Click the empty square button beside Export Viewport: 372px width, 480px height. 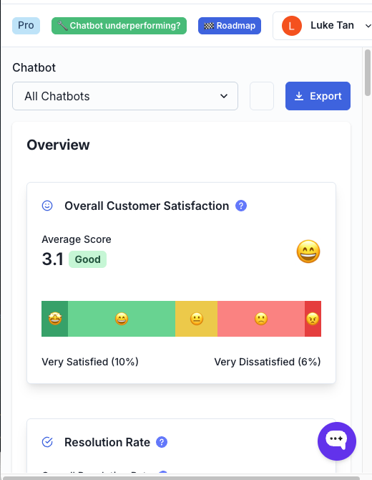coord(262,96)
